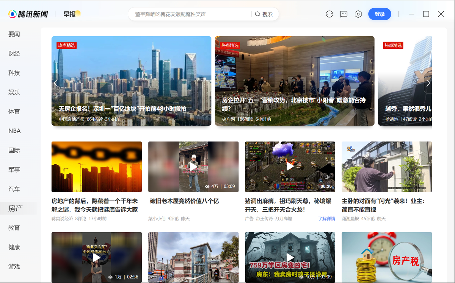The height and width of the screenshot is (283, 455).
Task: Open the 越秀 featured banner card
Action: tap(405, 81)
